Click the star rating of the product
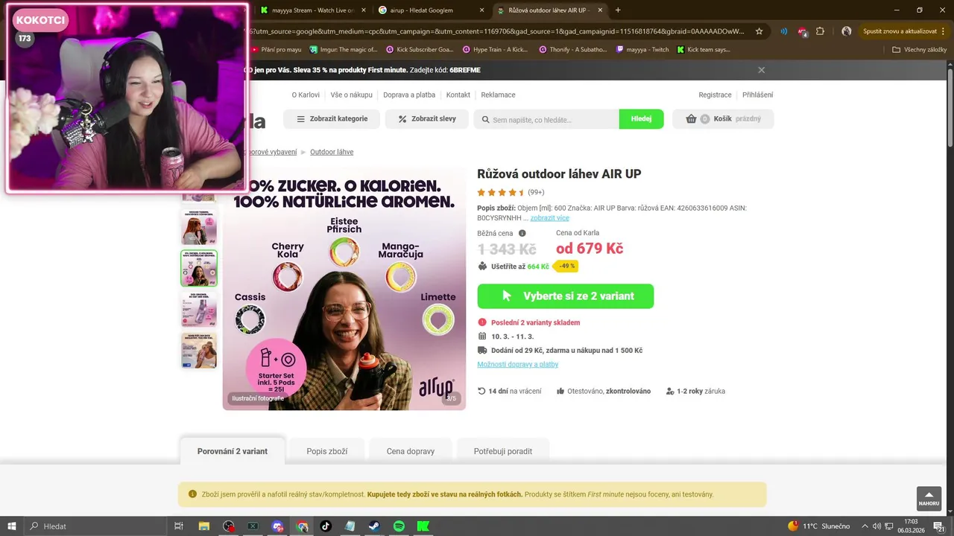The height and width of the screenshot is (536, 954). pyautogui.click(x=502, y=192)
